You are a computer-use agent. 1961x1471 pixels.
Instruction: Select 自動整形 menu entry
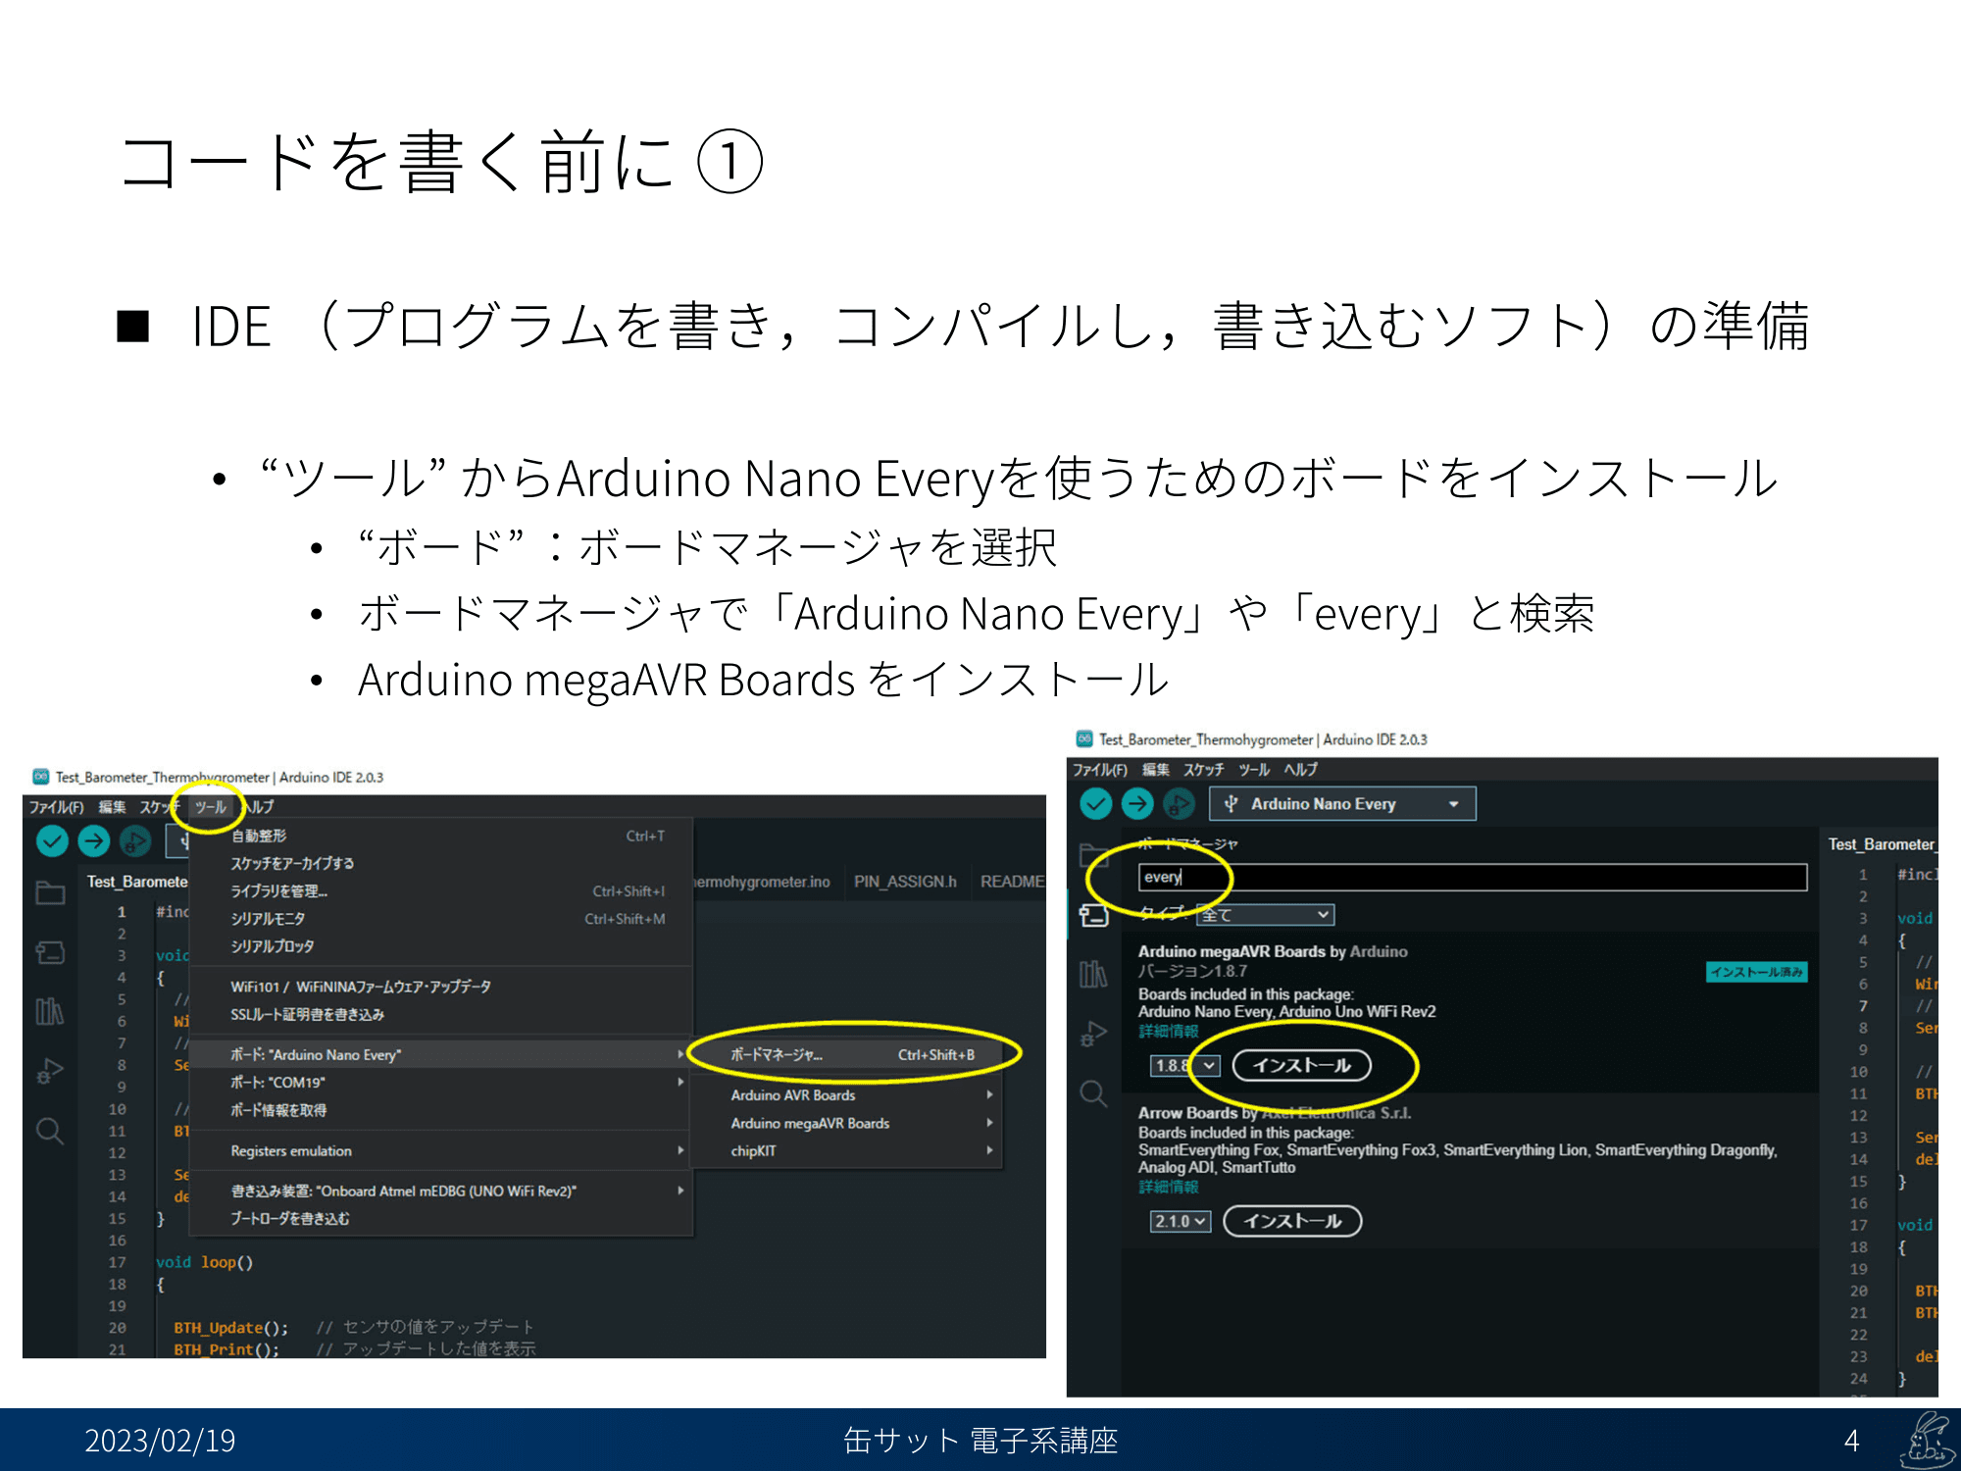click(441, 837)
